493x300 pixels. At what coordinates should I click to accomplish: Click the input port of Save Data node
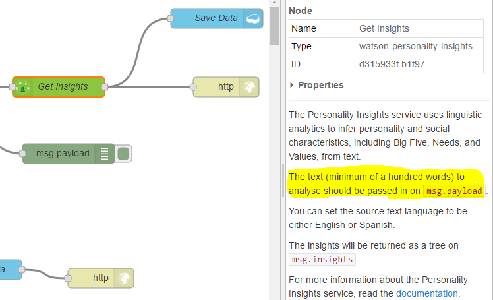coord(171,18)
